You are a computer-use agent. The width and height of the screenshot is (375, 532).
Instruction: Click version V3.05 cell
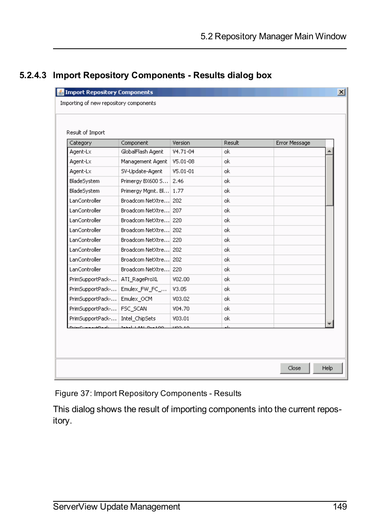click(196, 289)
